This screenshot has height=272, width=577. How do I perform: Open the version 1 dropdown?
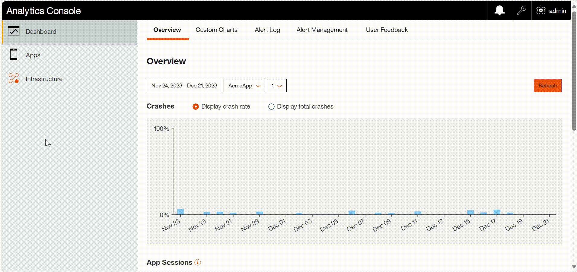click(x=276, y=86)
